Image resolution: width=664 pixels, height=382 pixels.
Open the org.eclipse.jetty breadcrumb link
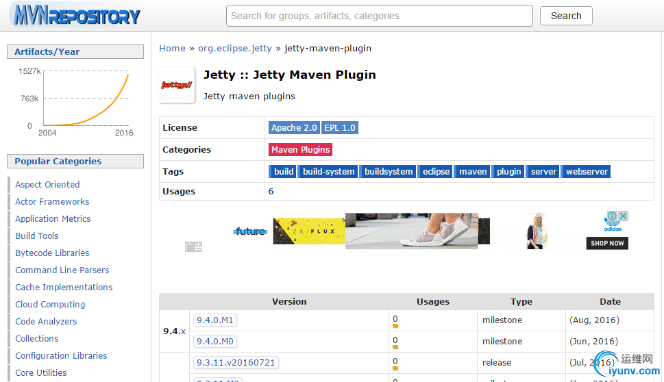tap(234, 48)
